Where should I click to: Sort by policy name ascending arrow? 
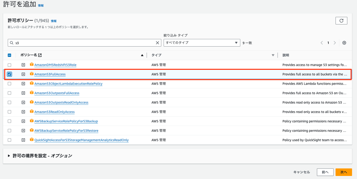tap(142, 55)
